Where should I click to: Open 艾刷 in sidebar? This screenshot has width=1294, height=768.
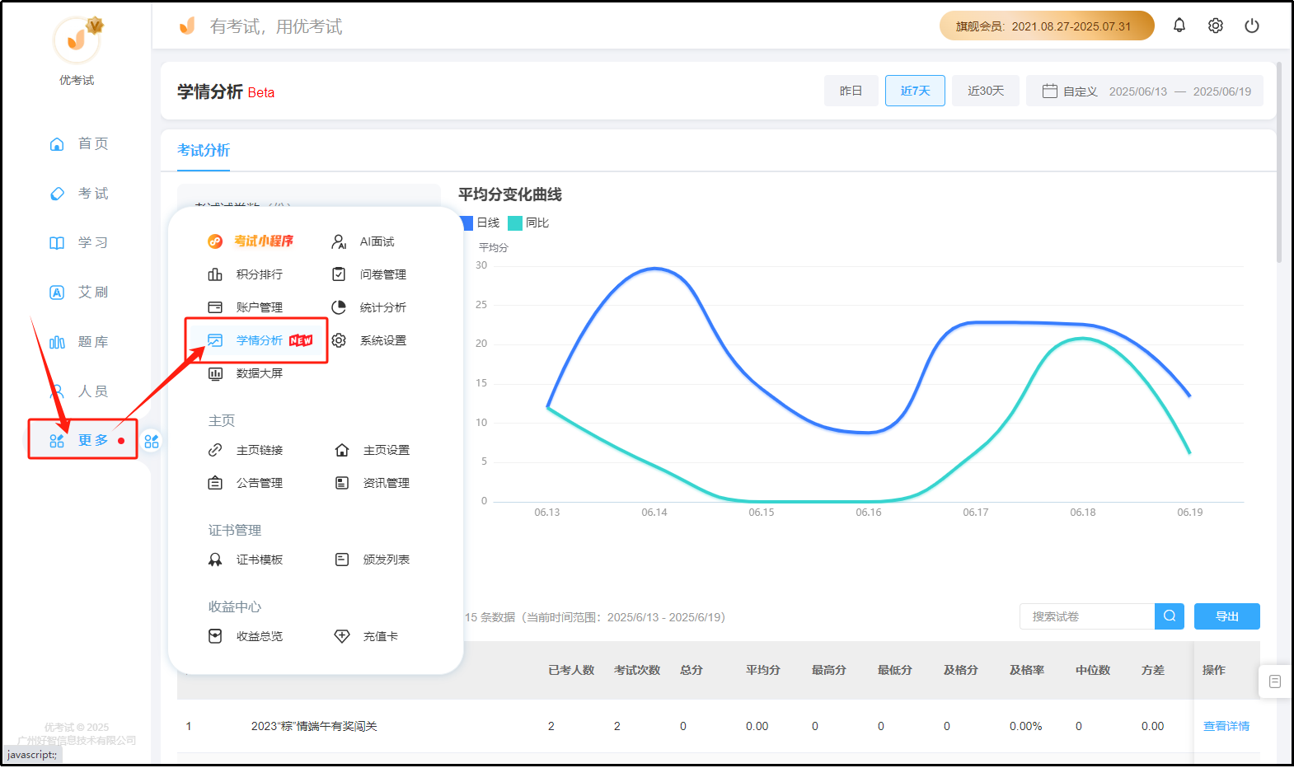coord(78,292)
